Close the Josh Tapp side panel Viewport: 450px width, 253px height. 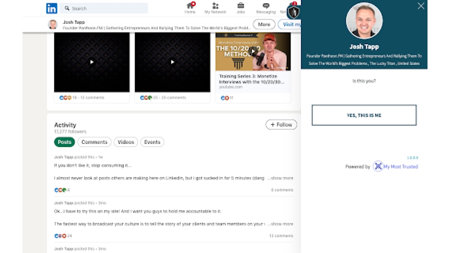coord(421,6)
